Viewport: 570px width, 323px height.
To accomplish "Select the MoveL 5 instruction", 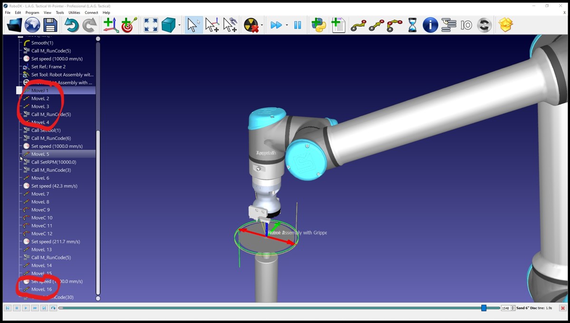I will click(x=40, y=154).
